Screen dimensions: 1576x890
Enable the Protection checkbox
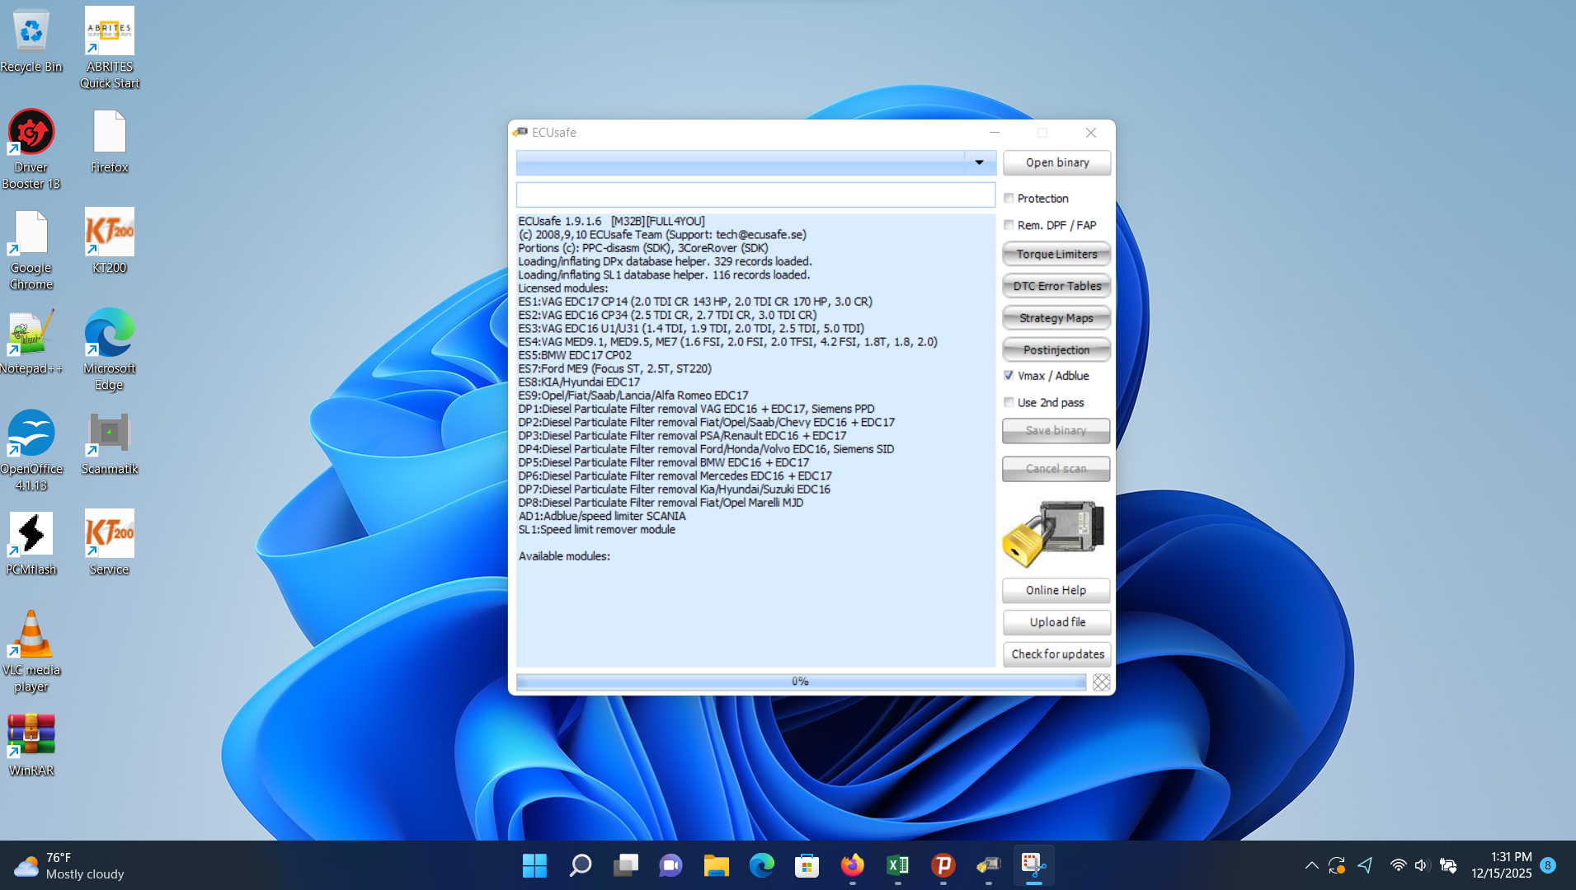click(1009, 199)
